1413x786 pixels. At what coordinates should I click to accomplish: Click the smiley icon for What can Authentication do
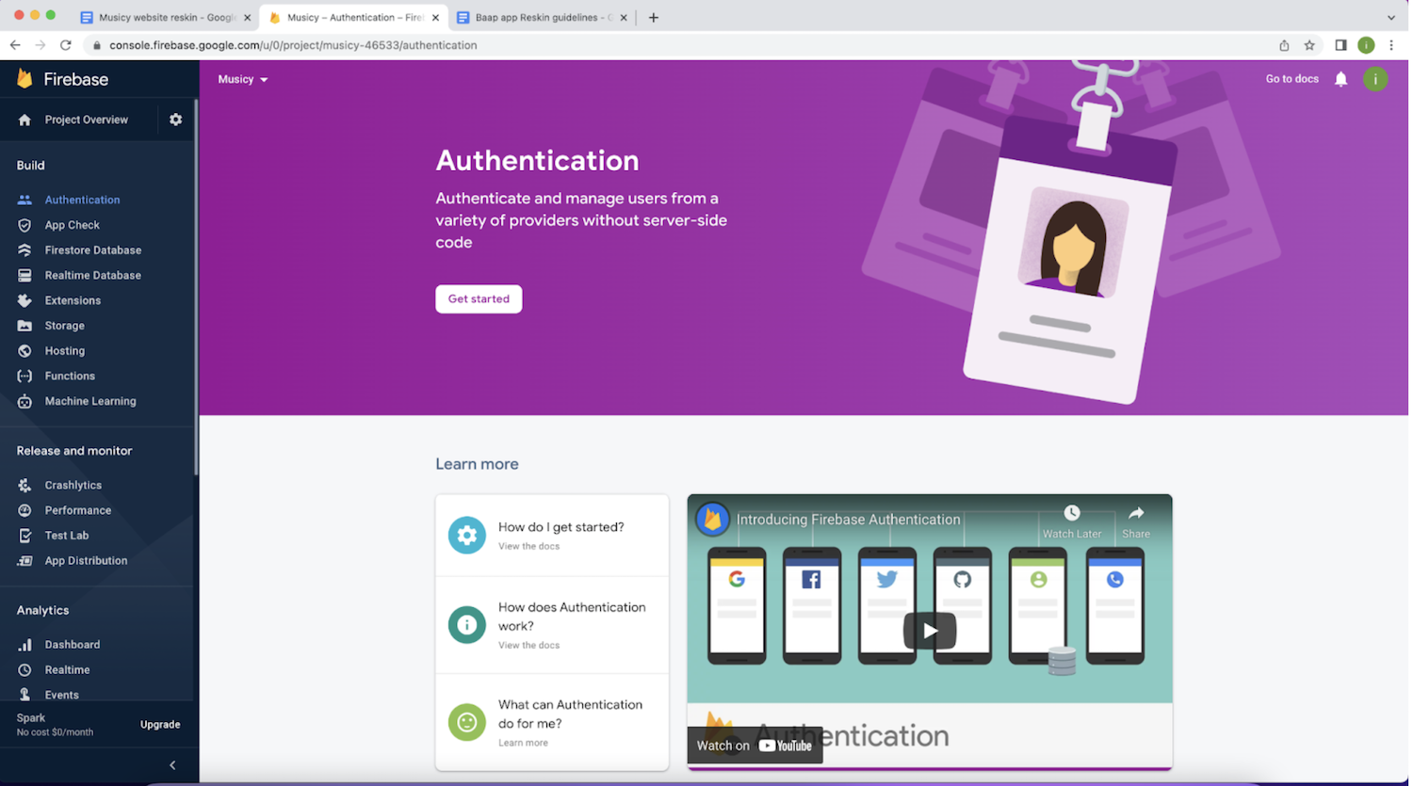click(466, 722)
